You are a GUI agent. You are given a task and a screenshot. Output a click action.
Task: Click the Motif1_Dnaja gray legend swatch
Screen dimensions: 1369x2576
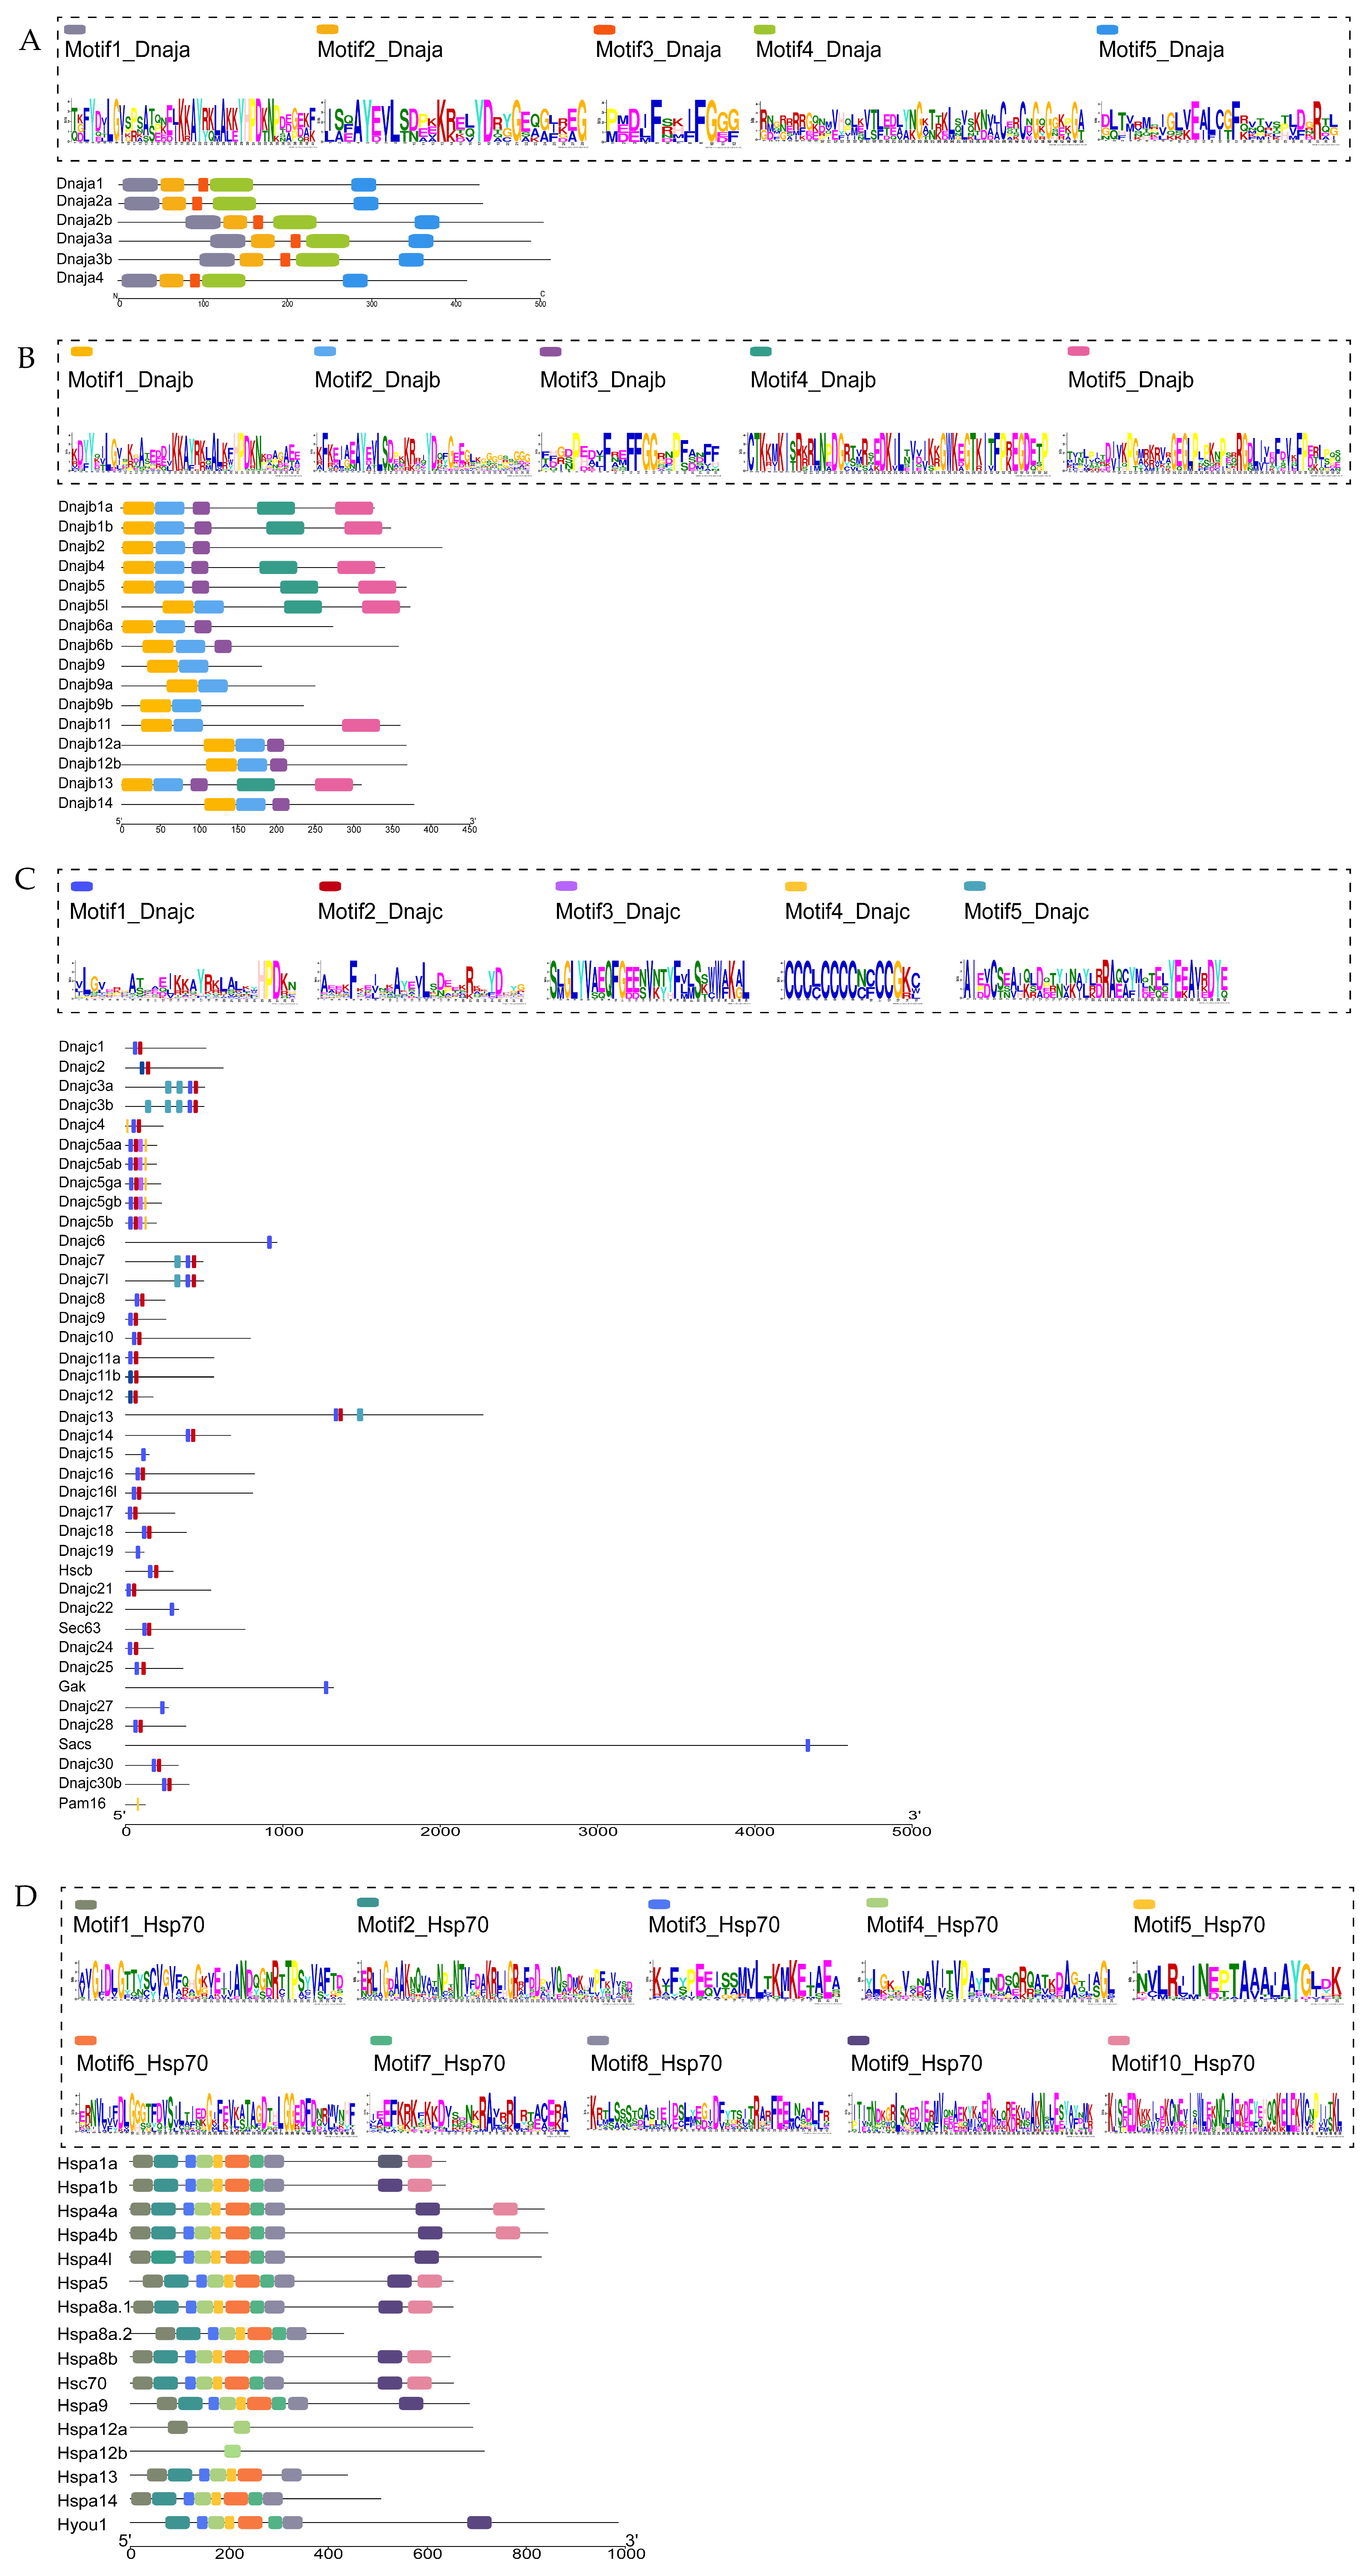[x=74, y=30]
